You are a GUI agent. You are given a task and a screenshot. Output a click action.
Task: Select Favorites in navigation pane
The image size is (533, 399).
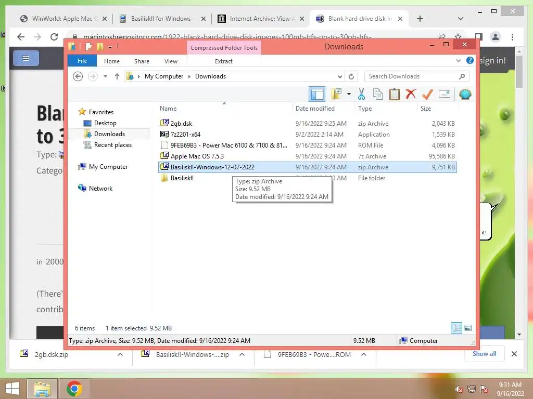click(x=101, y=112)
